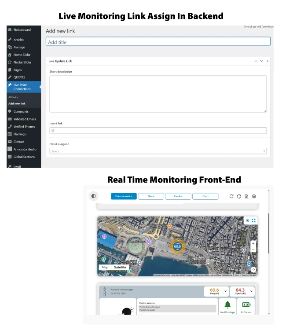Switch map view to Satellite
Screen dimensions: 286x330
[120, 267]
